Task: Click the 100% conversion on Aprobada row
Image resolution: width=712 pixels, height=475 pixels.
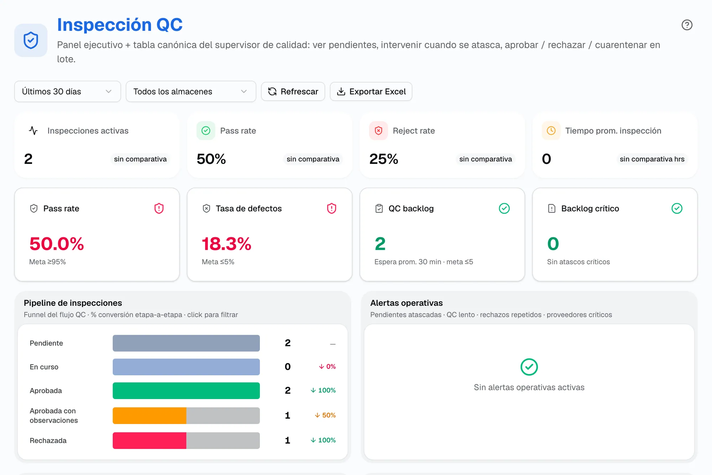Action: [x=323, y=390]
